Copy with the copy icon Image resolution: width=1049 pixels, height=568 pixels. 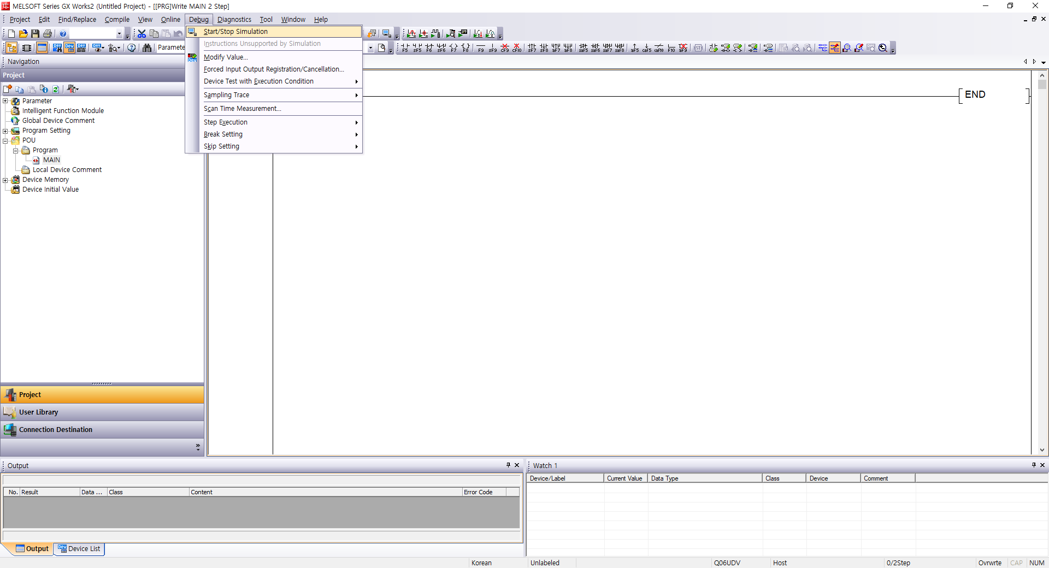[154, 34]
